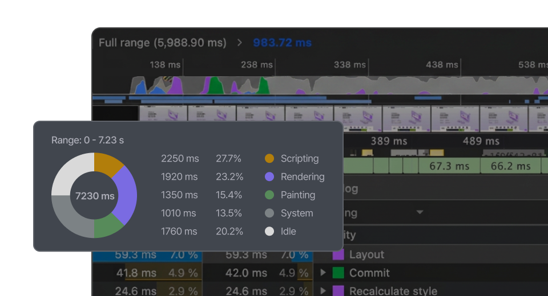
Task: Click the Painting label in summary
Action: (x=298, y=195)
